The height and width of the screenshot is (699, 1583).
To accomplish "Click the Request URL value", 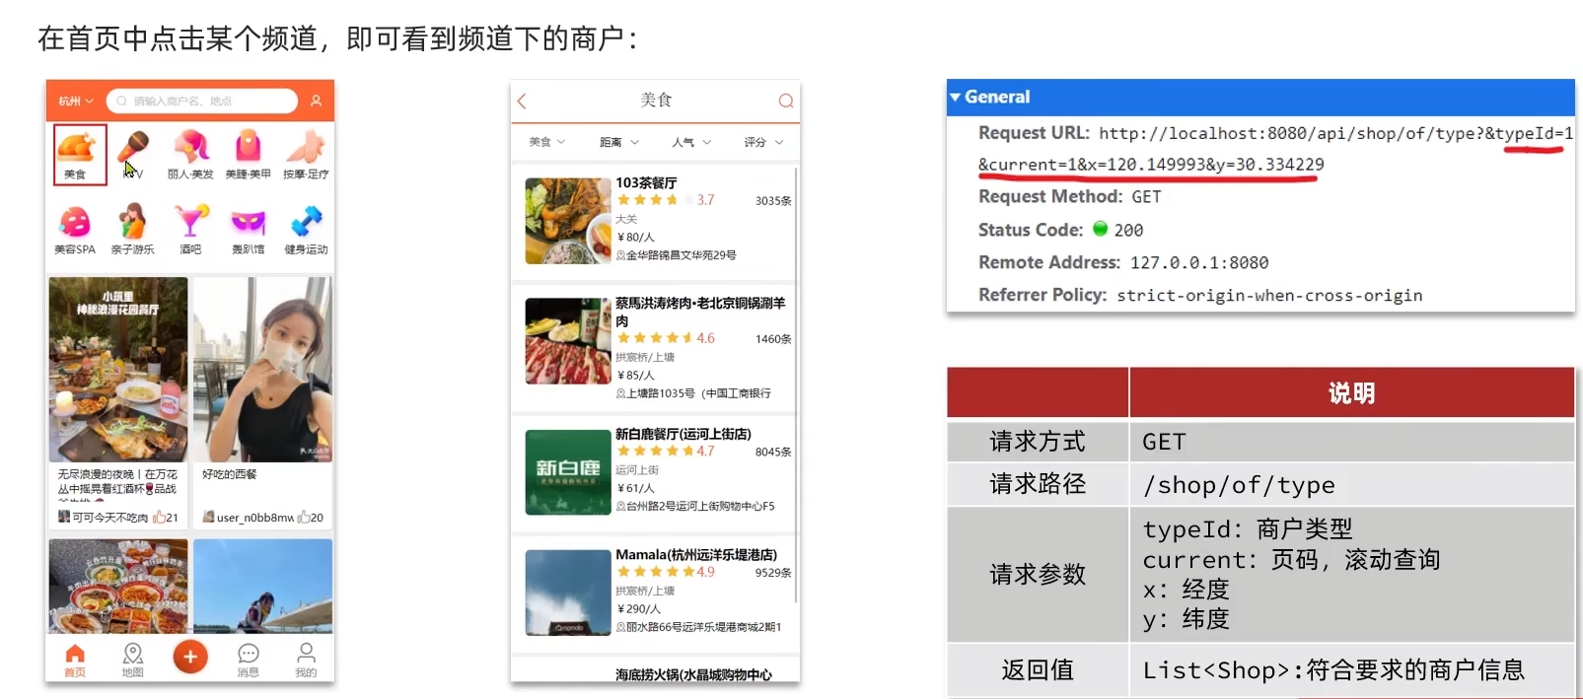I will coord(1275,149).
